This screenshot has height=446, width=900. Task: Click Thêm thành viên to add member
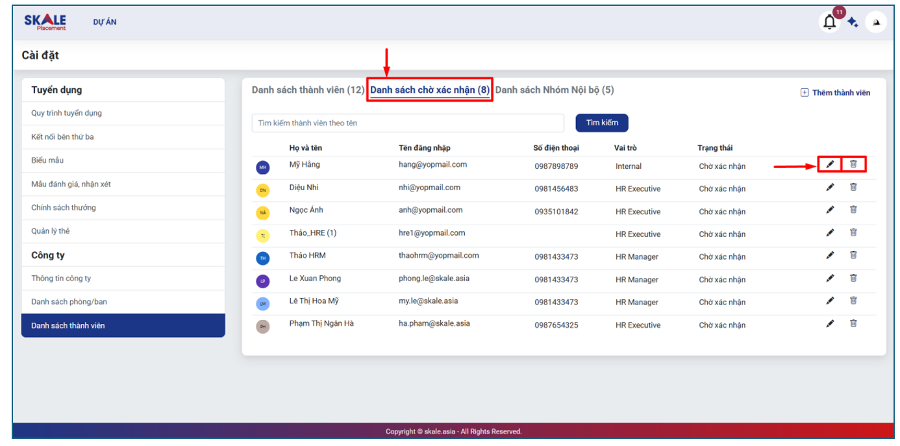tap(836, 93)
